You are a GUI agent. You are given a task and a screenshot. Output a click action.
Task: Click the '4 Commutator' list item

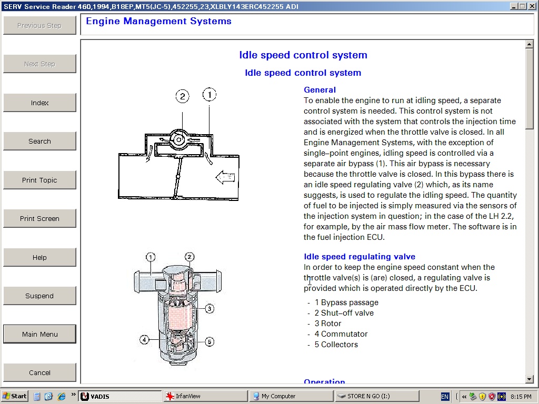pos(341,334)
